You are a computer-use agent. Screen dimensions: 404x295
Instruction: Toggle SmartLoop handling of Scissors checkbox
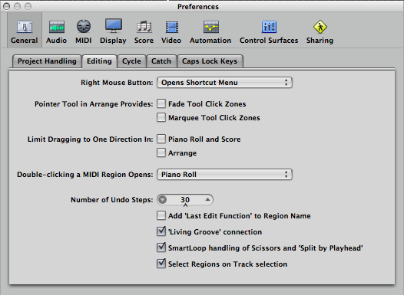point(161,247)
